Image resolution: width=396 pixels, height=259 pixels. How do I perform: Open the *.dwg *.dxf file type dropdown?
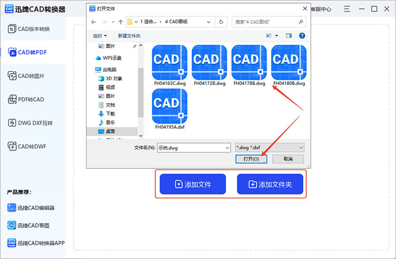point(269,148)
